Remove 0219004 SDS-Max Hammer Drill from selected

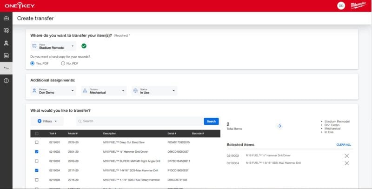tap(346, 163)
